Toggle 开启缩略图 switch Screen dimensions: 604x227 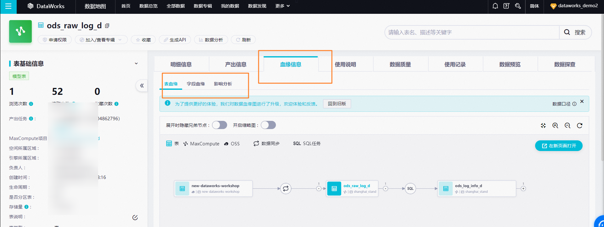tap(268, 125)
